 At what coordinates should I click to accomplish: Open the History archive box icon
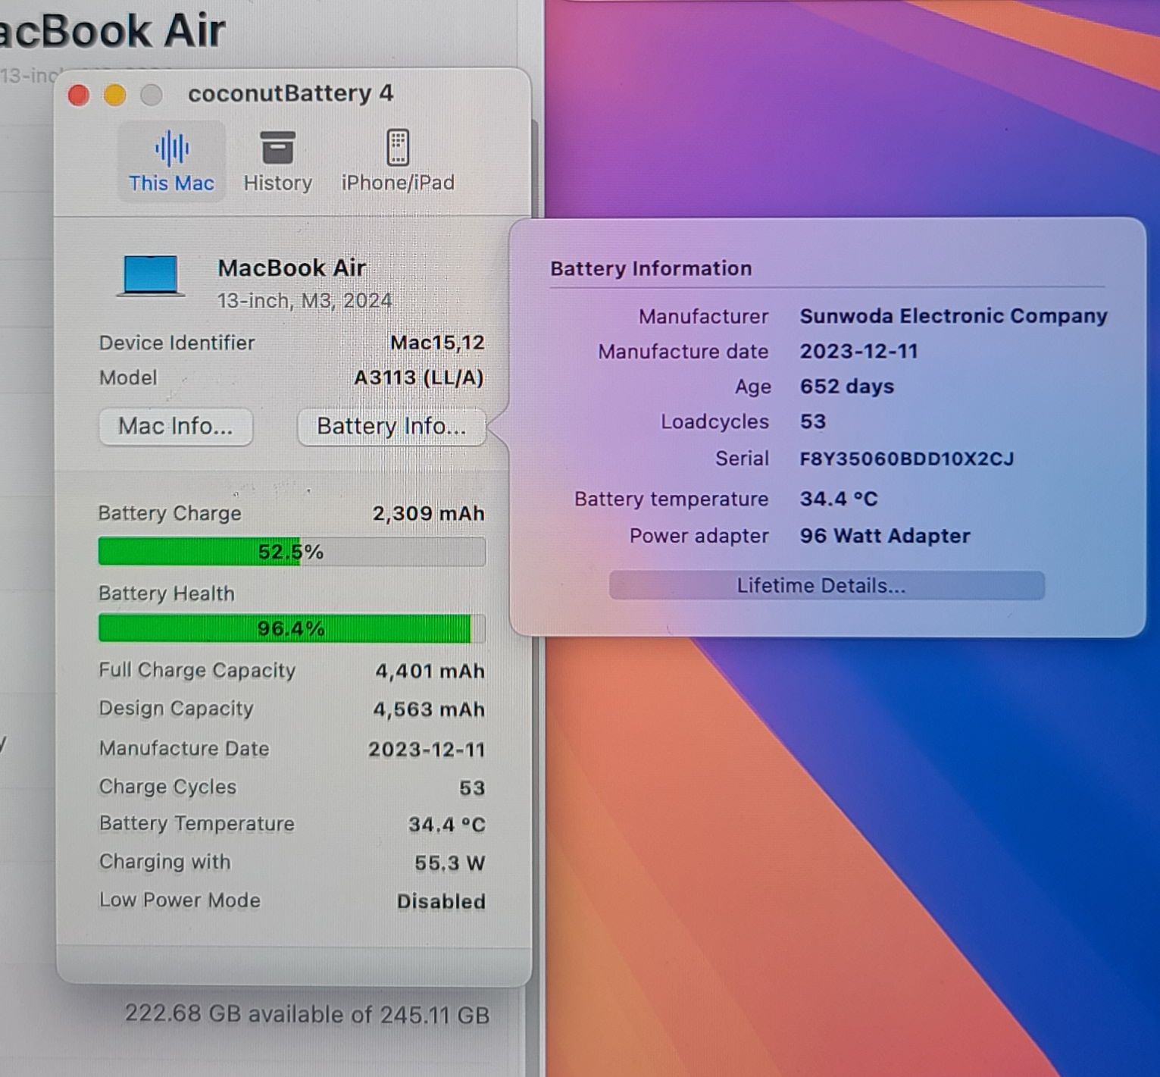(277, 147)
